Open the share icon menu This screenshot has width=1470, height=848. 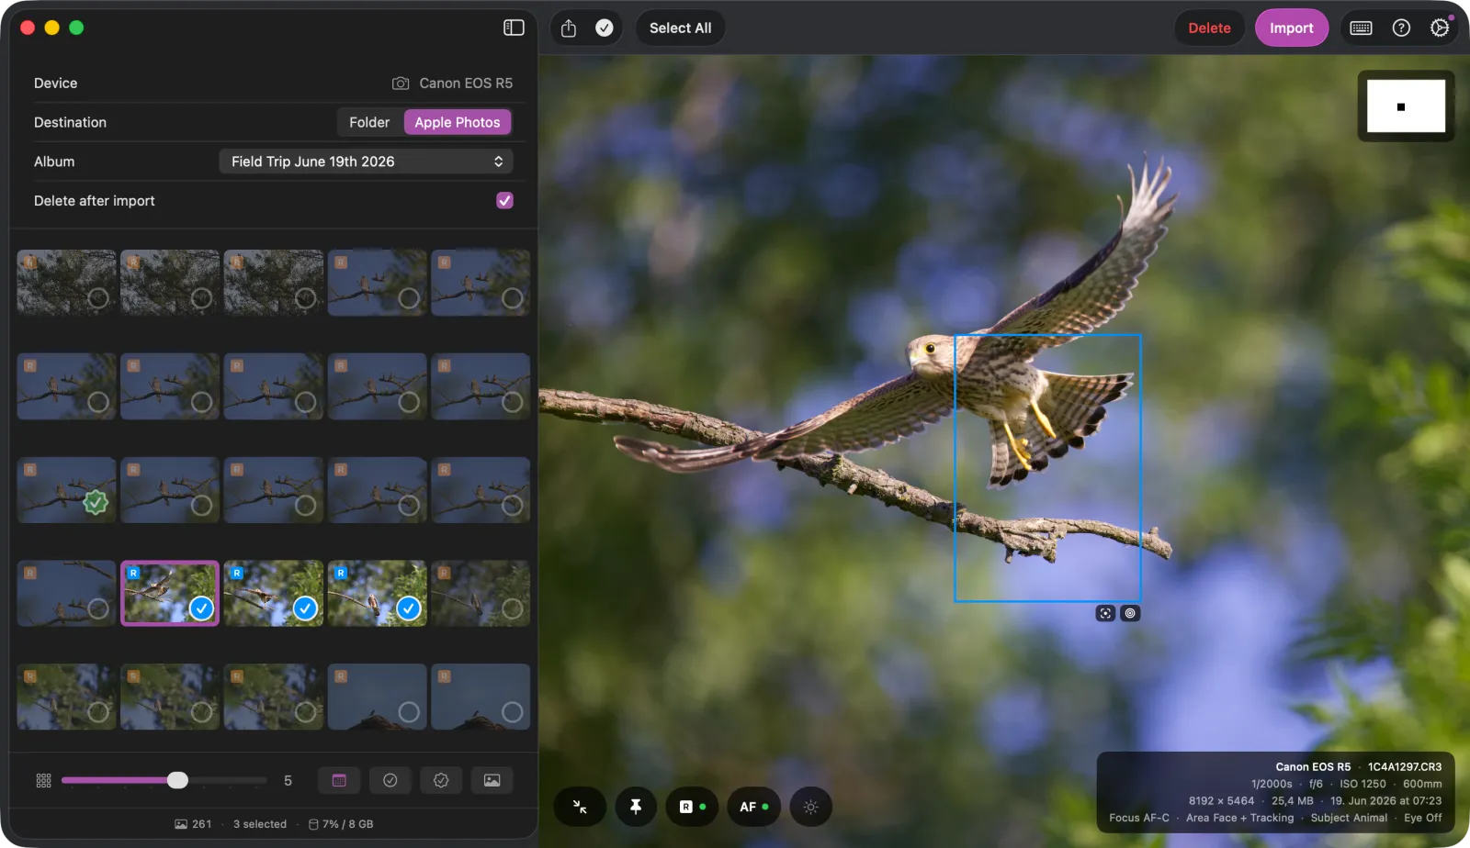[569, 28]
